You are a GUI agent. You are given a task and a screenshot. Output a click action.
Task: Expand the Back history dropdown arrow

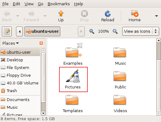click(18, 16)
